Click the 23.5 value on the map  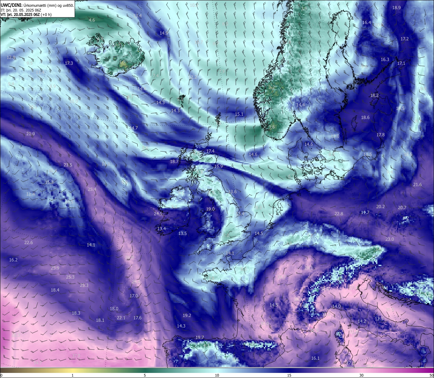point(68,165)
